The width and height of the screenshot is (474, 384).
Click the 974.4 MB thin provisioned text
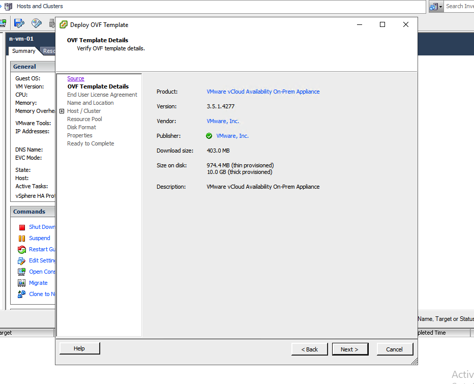click(241, 165)
